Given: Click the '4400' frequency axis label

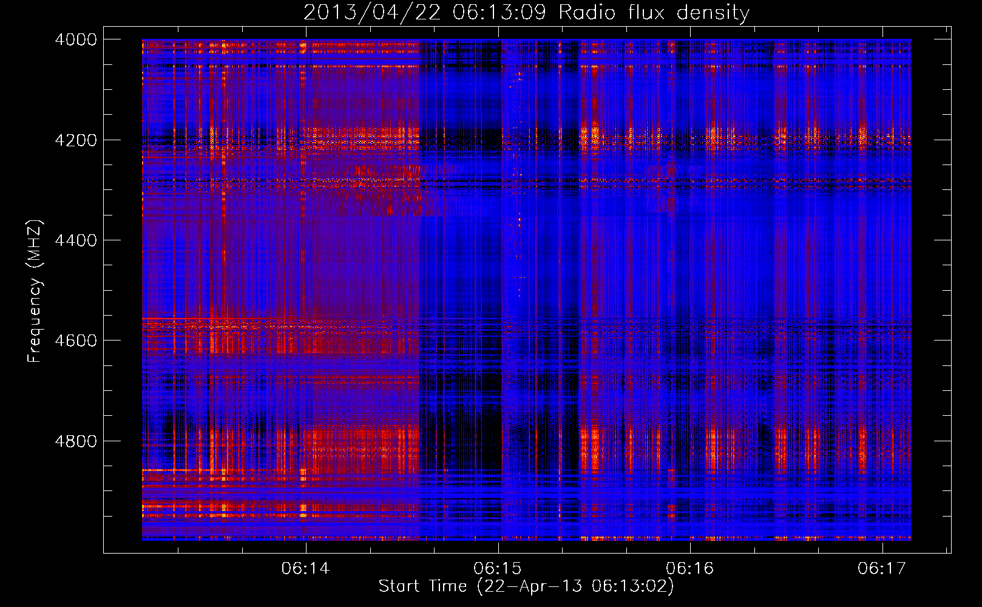Looking at the screenshot, I should point(76,240).
